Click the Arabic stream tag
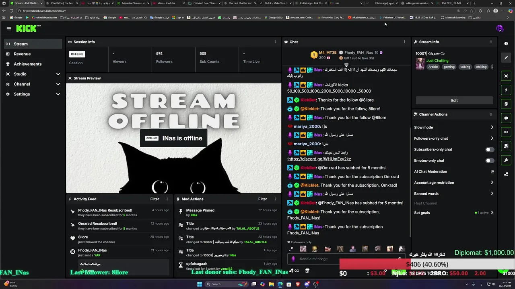Screen dimensions: 515x289 tap(433, 67)
